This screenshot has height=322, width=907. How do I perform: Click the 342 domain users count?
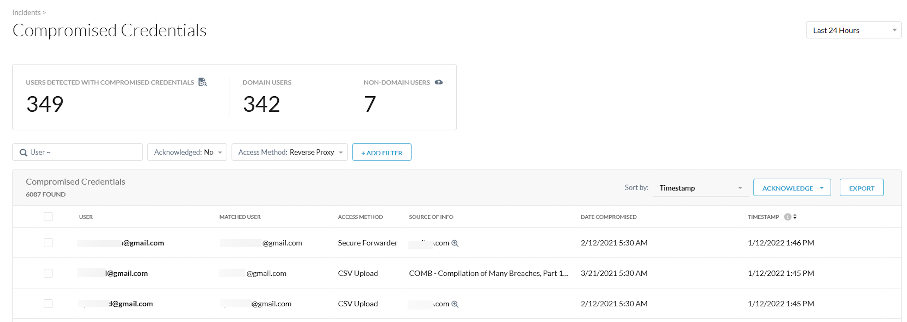pos(261,104)
